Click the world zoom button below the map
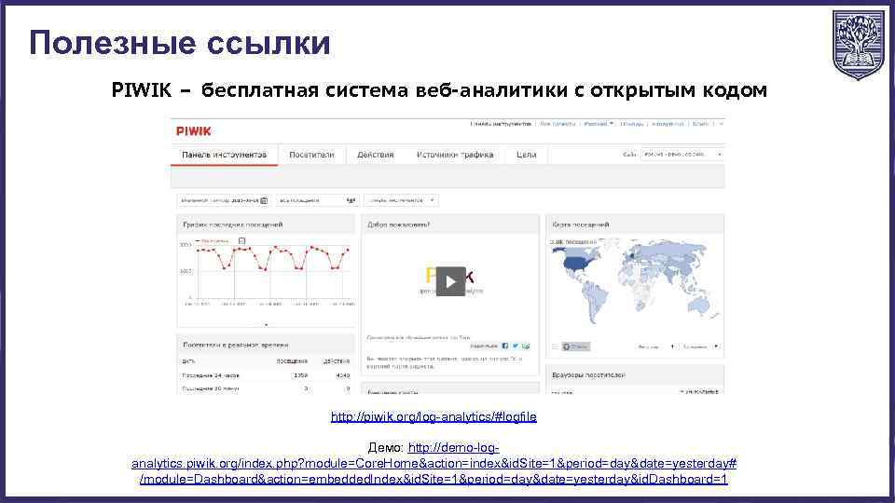Image resolution: width=895 pixels, height=503 pixels. coord(575,347)
